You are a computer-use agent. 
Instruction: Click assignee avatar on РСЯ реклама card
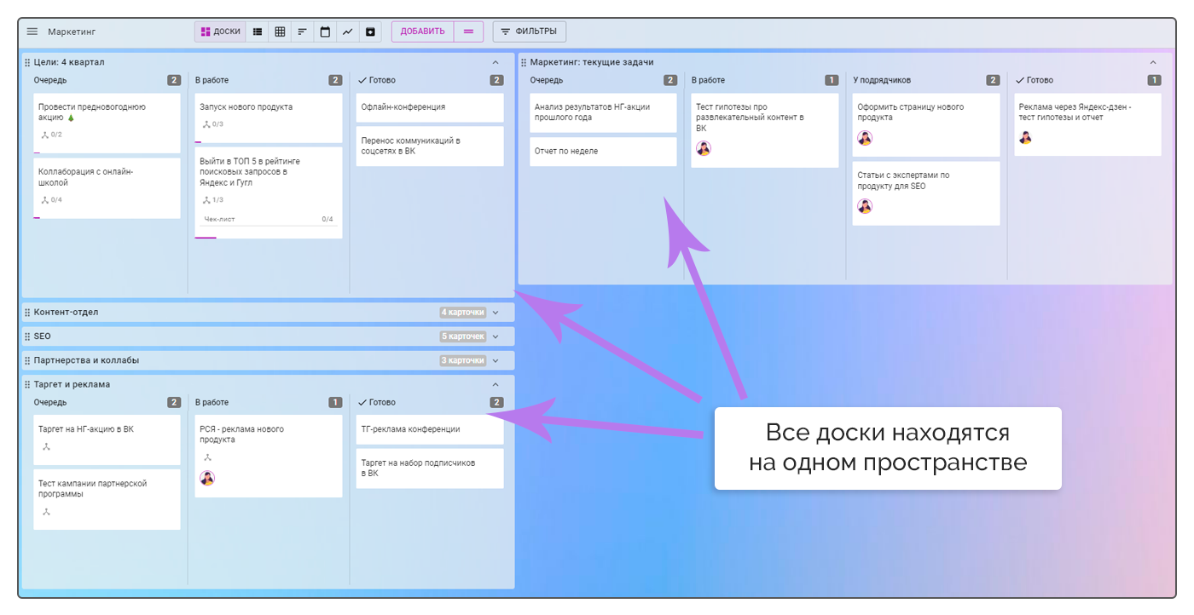tap(207, 478)
